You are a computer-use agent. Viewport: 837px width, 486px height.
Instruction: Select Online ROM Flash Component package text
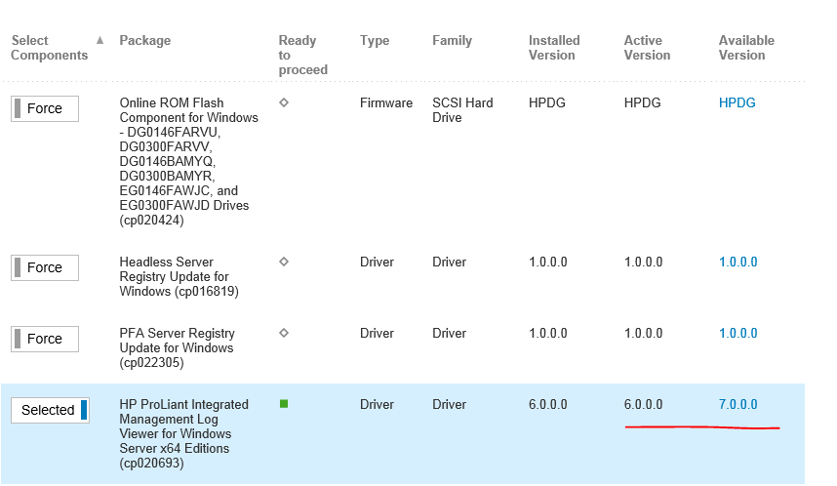pos(189,161)
